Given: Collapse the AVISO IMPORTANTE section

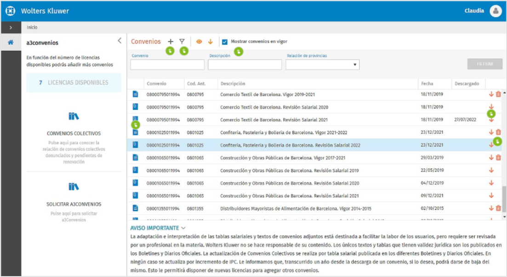Looking at the screenshot, I should point(184,228).
